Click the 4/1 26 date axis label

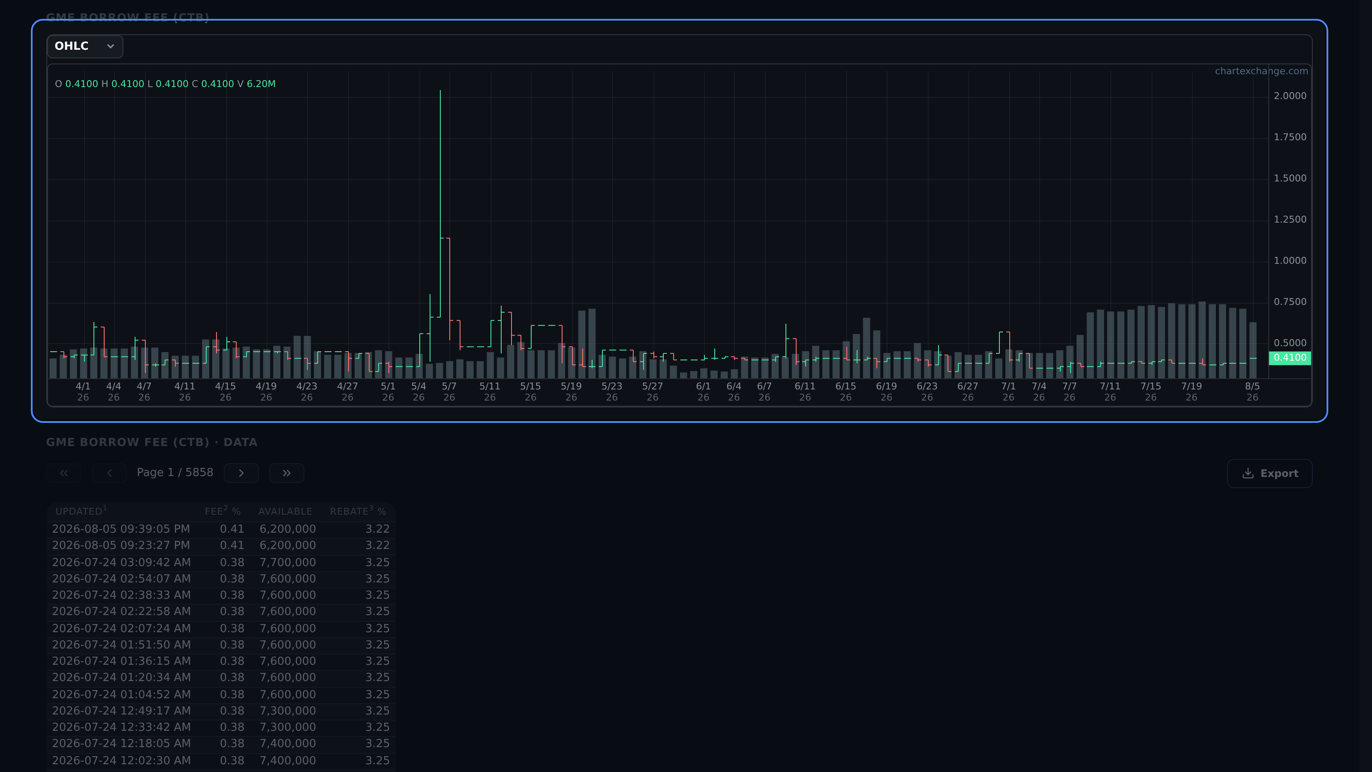(83, 392)
